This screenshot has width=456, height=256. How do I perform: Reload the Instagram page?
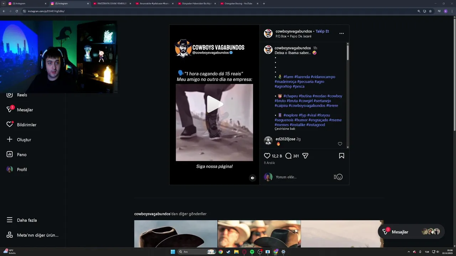16,11
